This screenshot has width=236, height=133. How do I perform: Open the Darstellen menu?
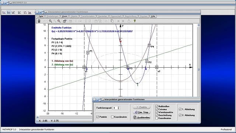tap(103, 16)
